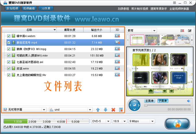The width and height of the screenshot is (196, 134).
Task: Open the 狸窝苹果助手 link
Action: tap(159, 9)
